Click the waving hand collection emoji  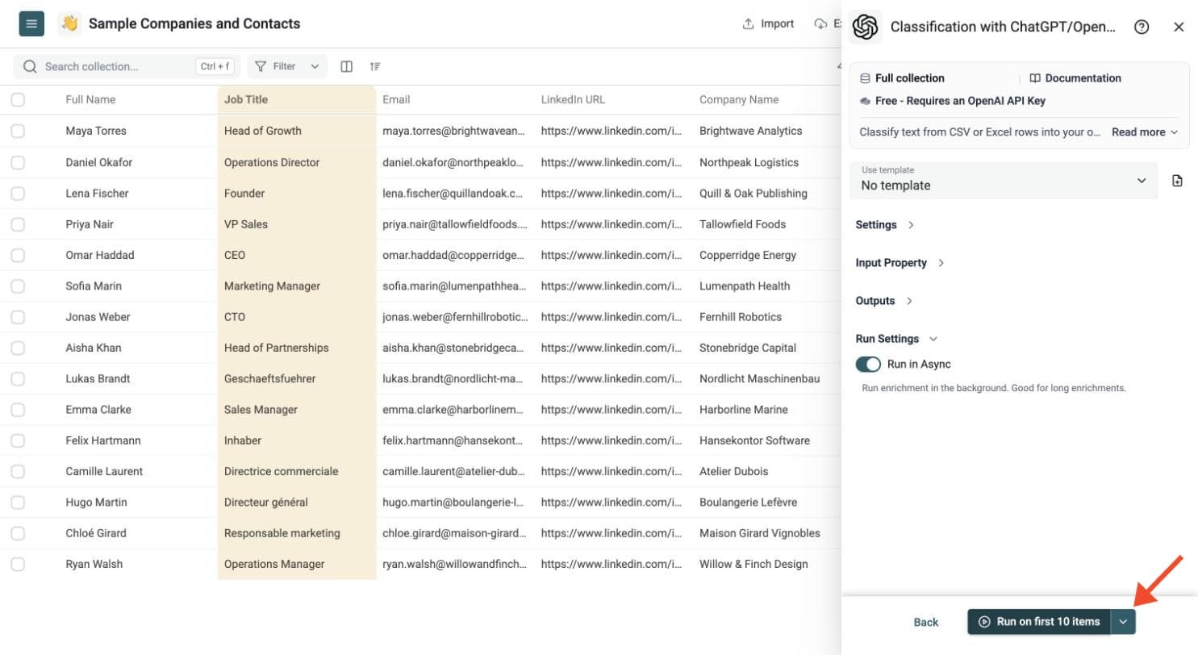[x=69, y=24]
